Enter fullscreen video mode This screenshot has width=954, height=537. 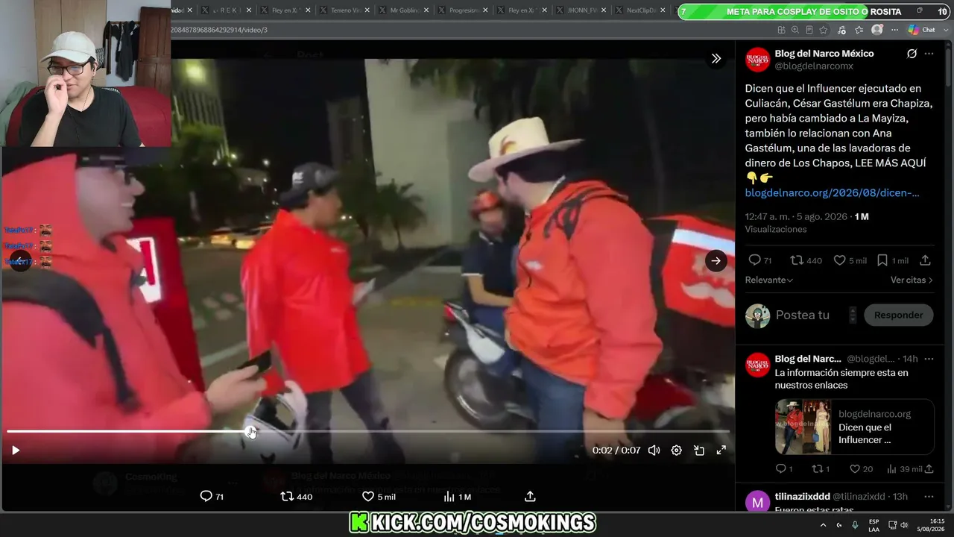click(721, 450)
